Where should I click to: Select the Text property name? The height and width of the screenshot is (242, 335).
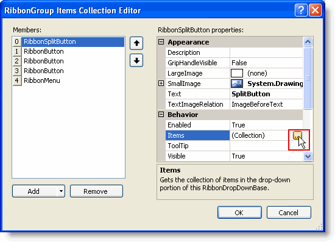point(197,94)
